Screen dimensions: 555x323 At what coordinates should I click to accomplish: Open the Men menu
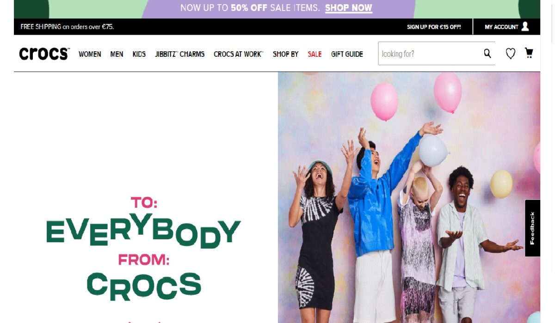(x=117, y=54)
